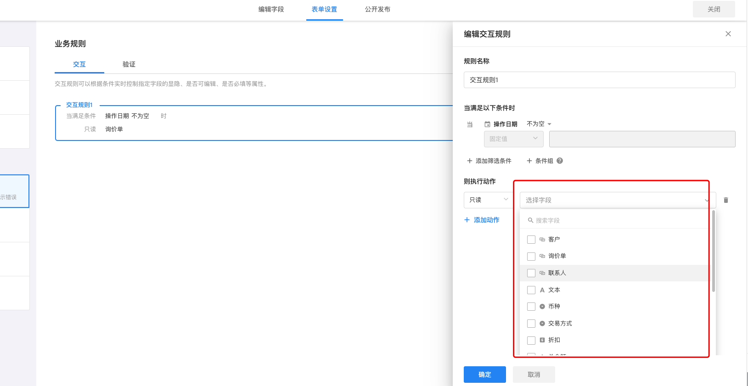Enable the 联系人 checkbox

pyautogui.click(x=531, y=273)
